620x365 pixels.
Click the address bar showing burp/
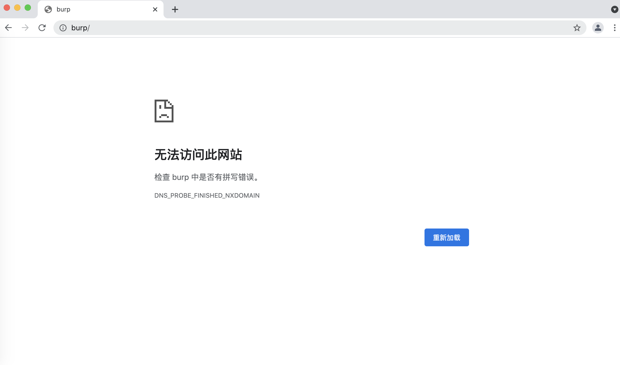coord(314,28)
